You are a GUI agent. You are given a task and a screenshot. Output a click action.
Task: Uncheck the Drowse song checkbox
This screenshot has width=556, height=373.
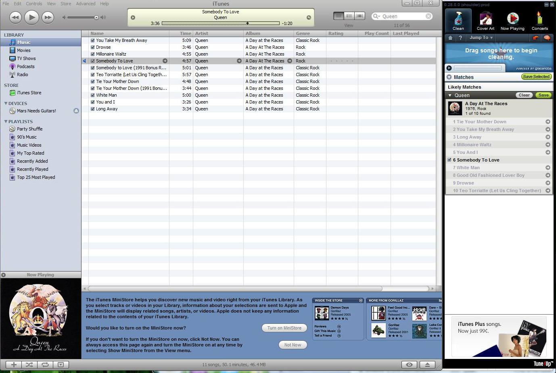(x=93, y=48)
